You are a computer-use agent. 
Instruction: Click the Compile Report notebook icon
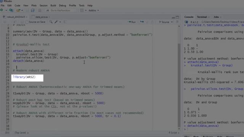(x=65, y=22)
